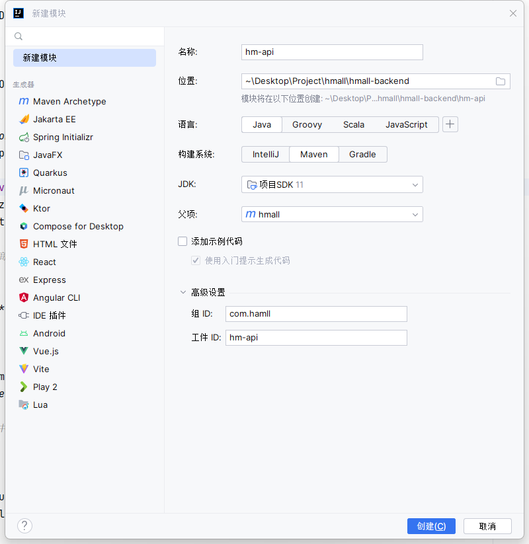Screen dimensions: 529x544
Task: Choose the Jakarta EE generator icon
Action: (24, 119)
